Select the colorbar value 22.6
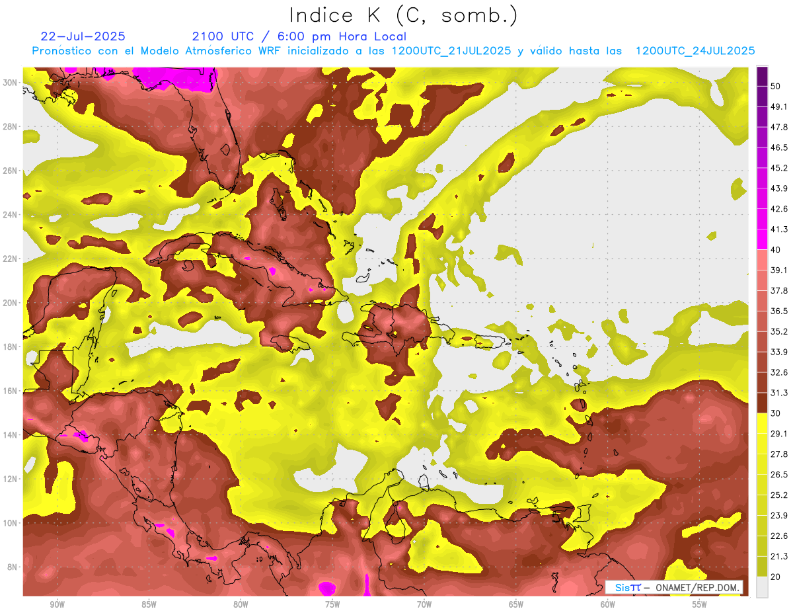 point(779,536)
